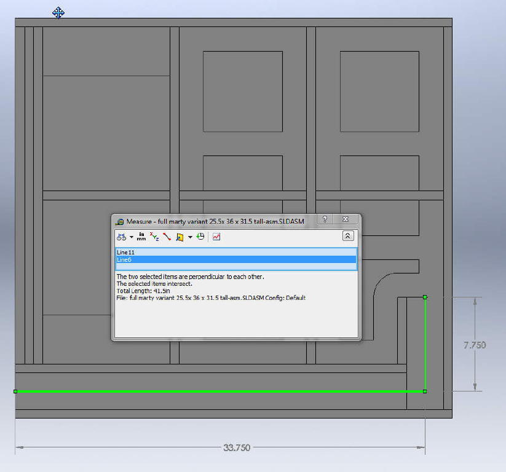The height and width of the screenshot is (472, 506).
Task: Select Line6 in the selection list
Action: pos(236,259)
